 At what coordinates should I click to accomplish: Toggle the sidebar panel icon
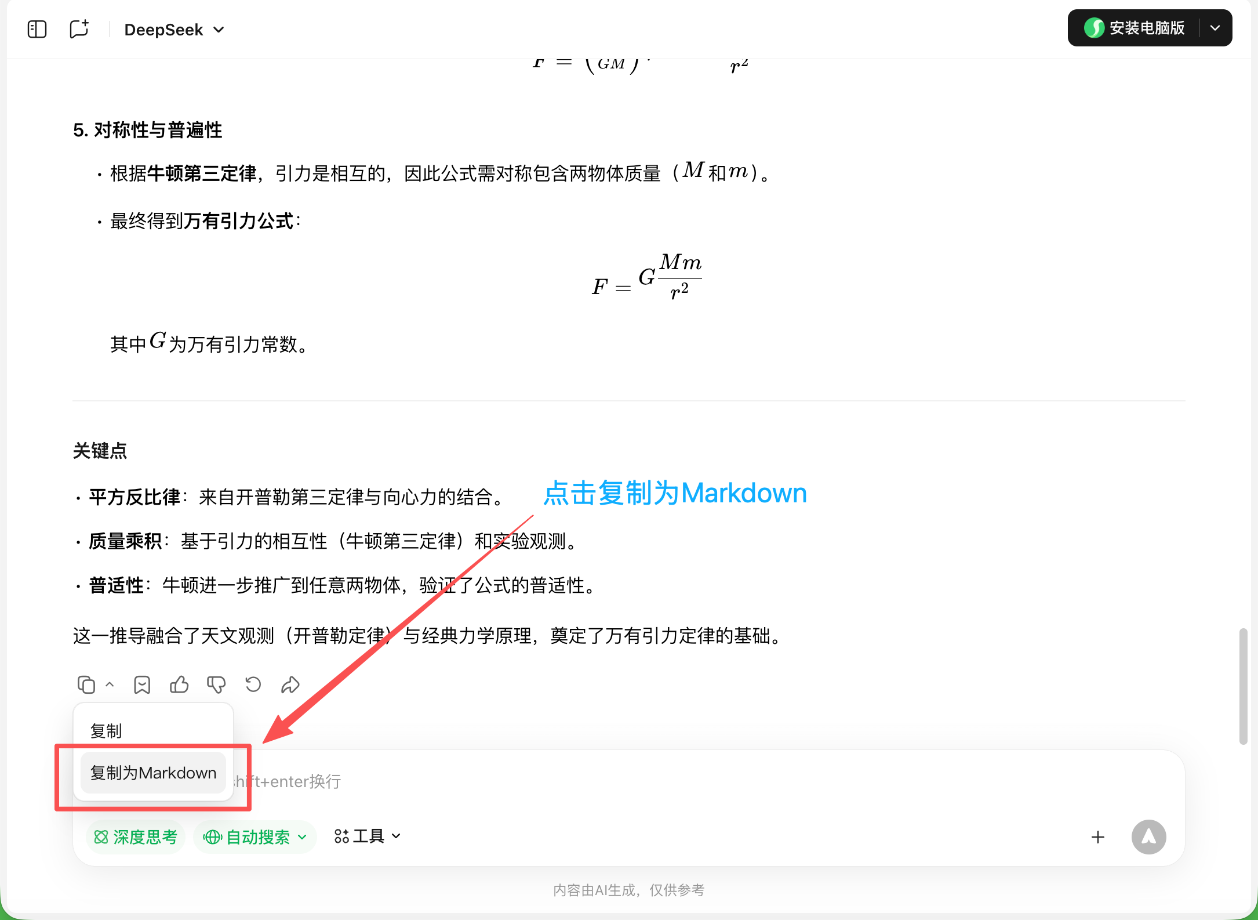pos(37,29)
